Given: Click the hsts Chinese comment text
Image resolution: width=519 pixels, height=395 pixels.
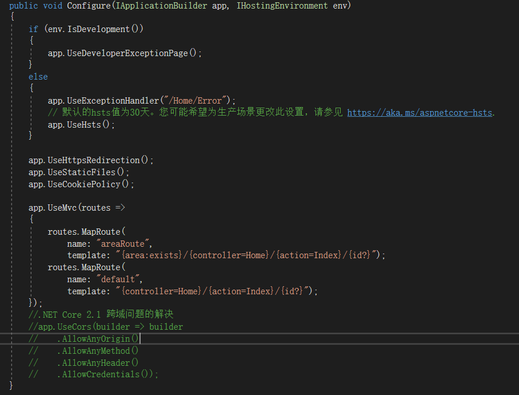Looking at the screenshot, I should [x=195, y=112].
